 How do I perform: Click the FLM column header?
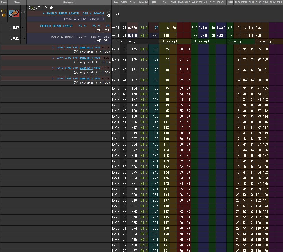pyautogui.click(x=251, y=2)
